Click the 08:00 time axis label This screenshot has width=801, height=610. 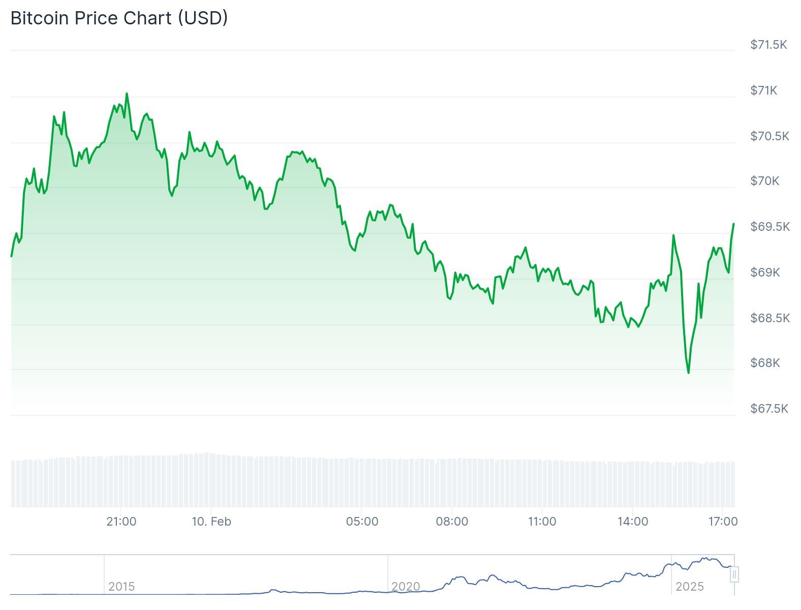coord(452,522)
